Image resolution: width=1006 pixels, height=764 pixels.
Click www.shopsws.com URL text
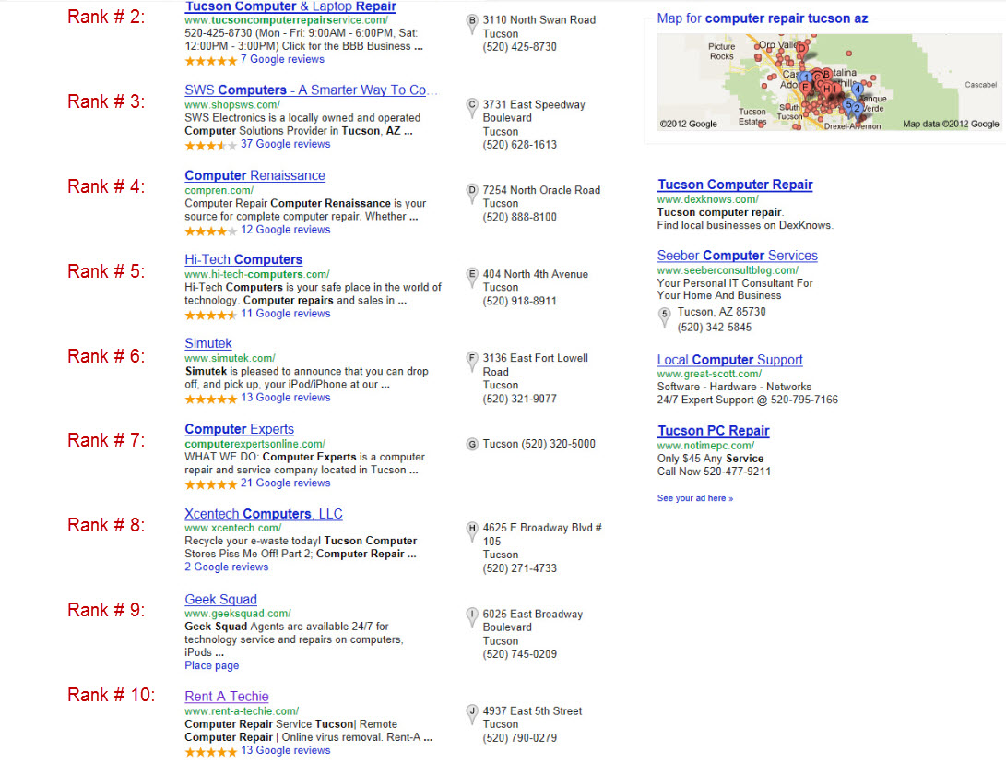(232, 104)
